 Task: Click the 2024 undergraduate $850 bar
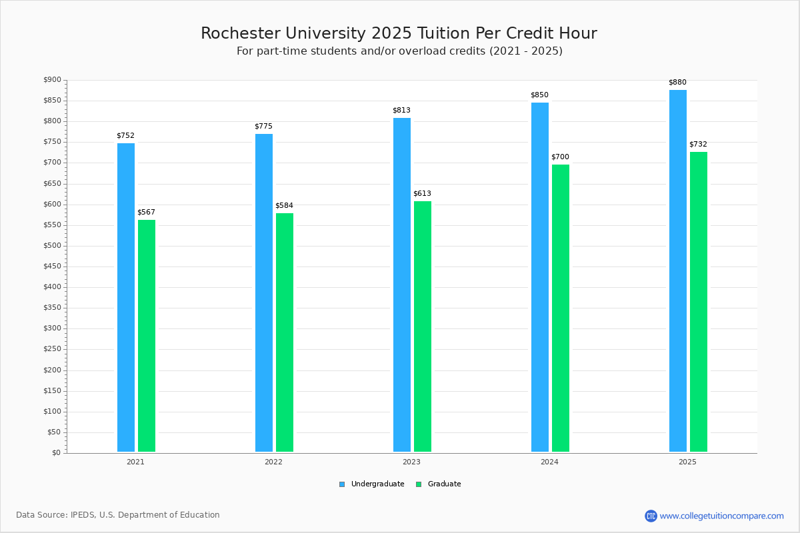point(540,277)
